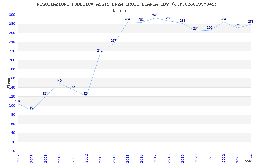
Task: Click the y-axis tick label 180
Action: 12,69
